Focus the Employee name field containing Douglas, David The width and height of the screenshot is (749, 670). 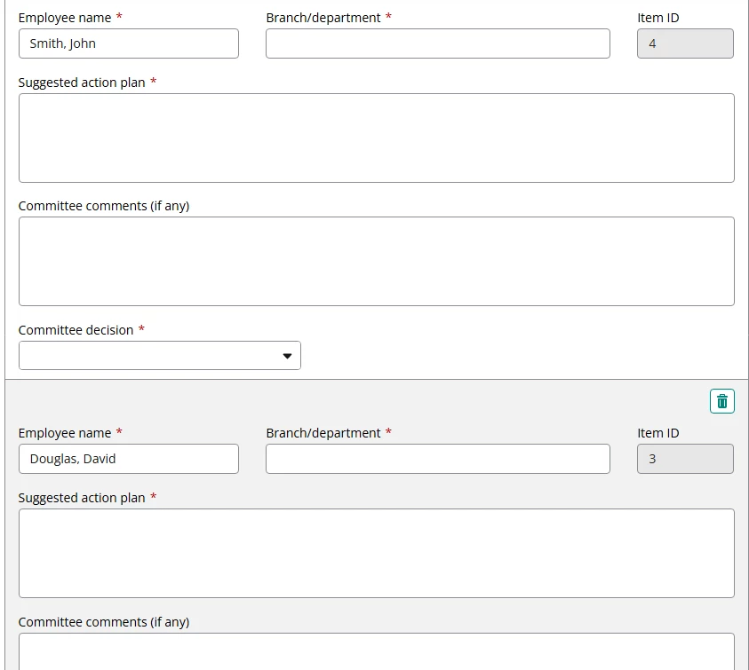point(129,459)
